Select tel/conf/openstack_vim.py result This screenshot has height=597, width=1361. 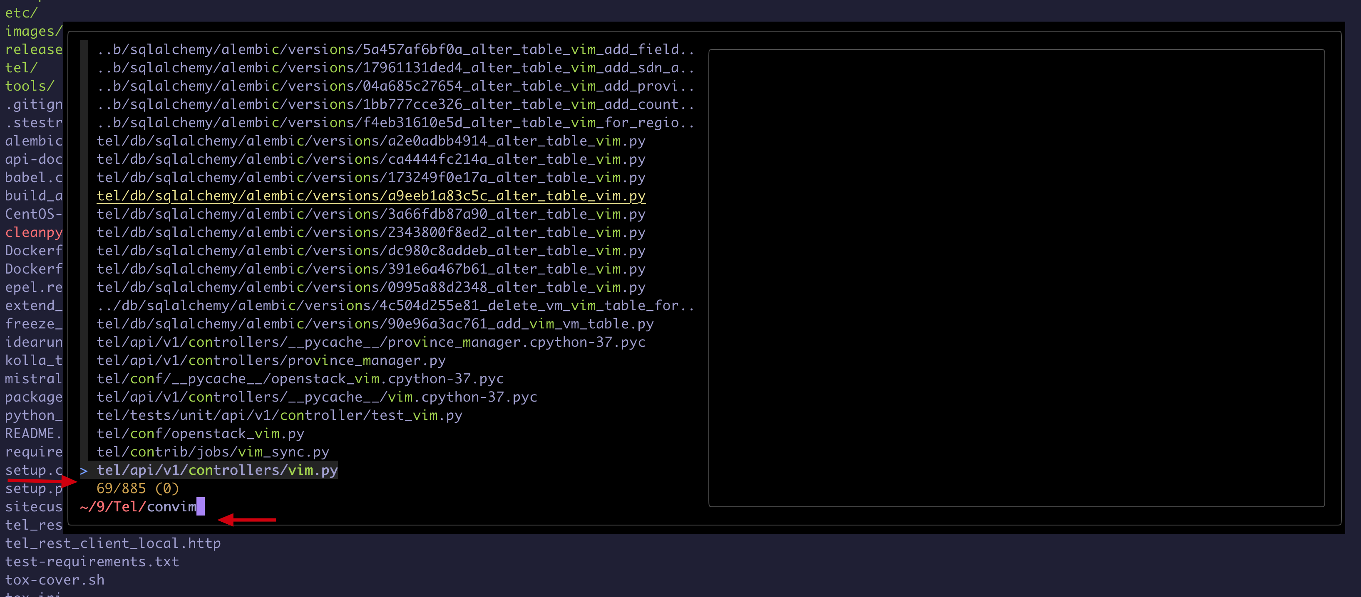[200, 433]
